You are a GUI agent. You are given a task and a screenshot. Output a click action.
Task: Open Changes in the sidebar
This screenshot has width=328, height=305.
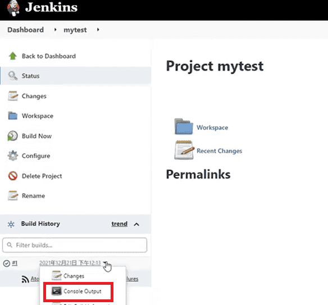[x=34, y=96]
